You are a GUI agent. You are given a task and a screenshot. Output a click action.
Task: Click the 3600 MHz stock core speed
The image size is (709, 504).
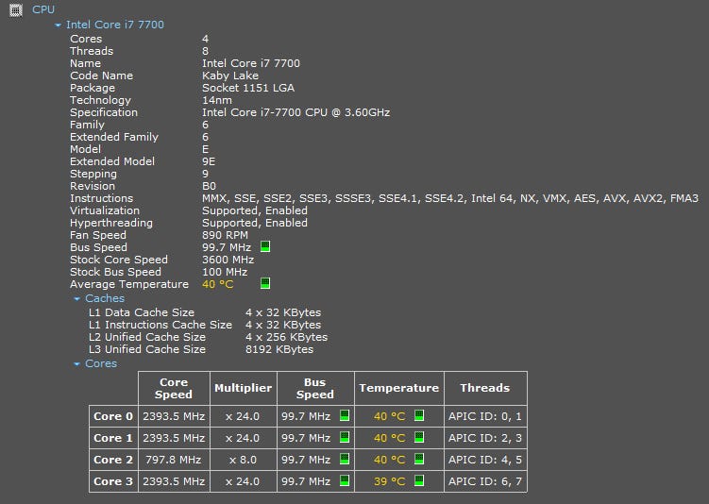point(228,260)
